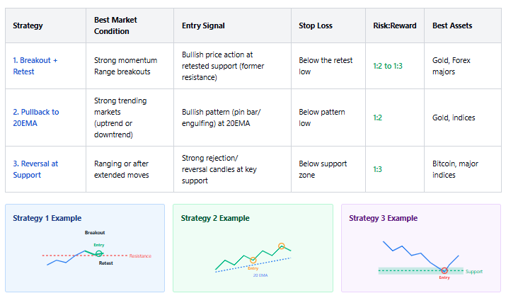The height and width of the screenshot is (298, 506).
Task: Select the Best Market Condition header
Action: coord(115,25)
